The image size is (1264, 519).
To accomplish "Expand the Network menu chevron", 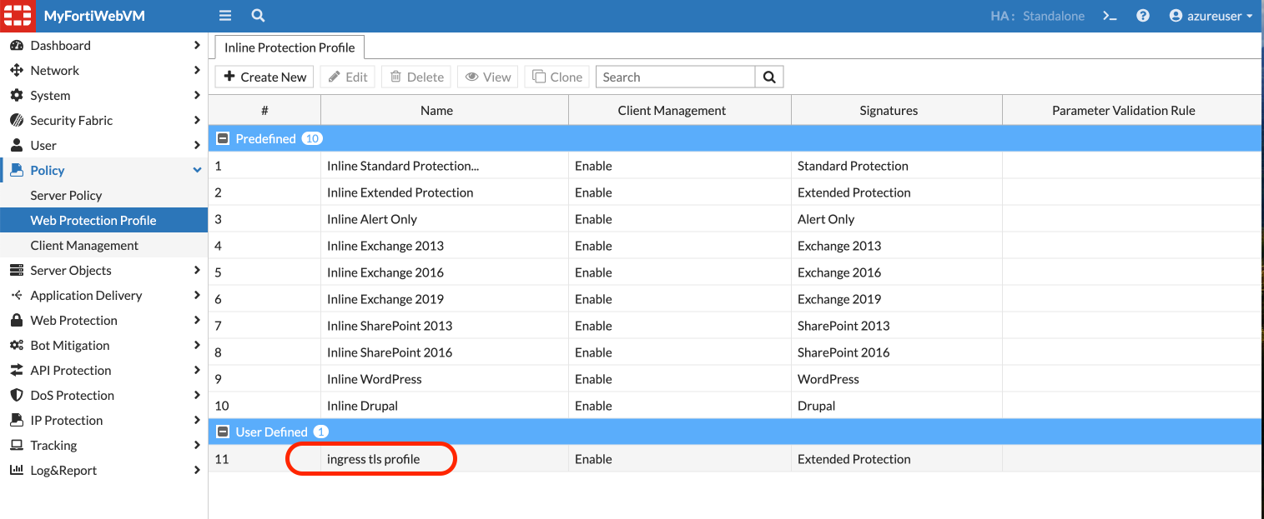I will coord(197,71).
